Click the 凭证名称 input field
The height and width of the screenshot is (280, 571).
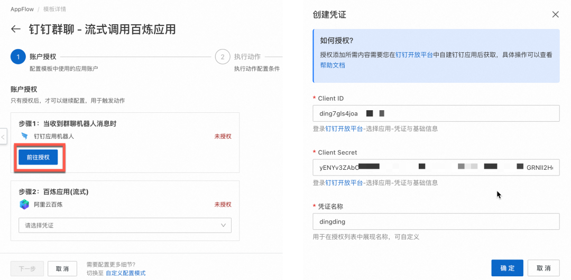(436, 221)
